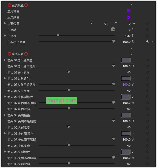Click the 主尺度 slider handle
Screen dimensions: 157x168
[58, 35]
